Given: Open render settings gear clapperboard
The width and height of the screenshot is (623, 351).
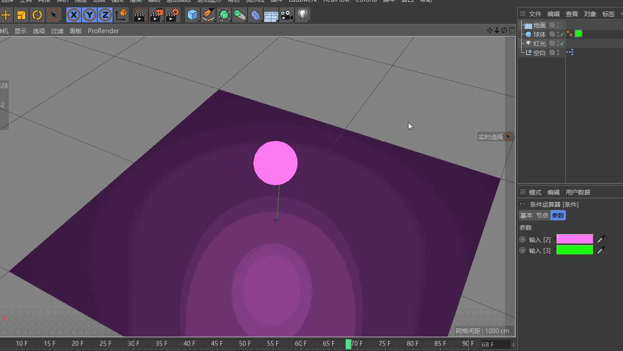Looking at the screenshot, I should point(172,15).
